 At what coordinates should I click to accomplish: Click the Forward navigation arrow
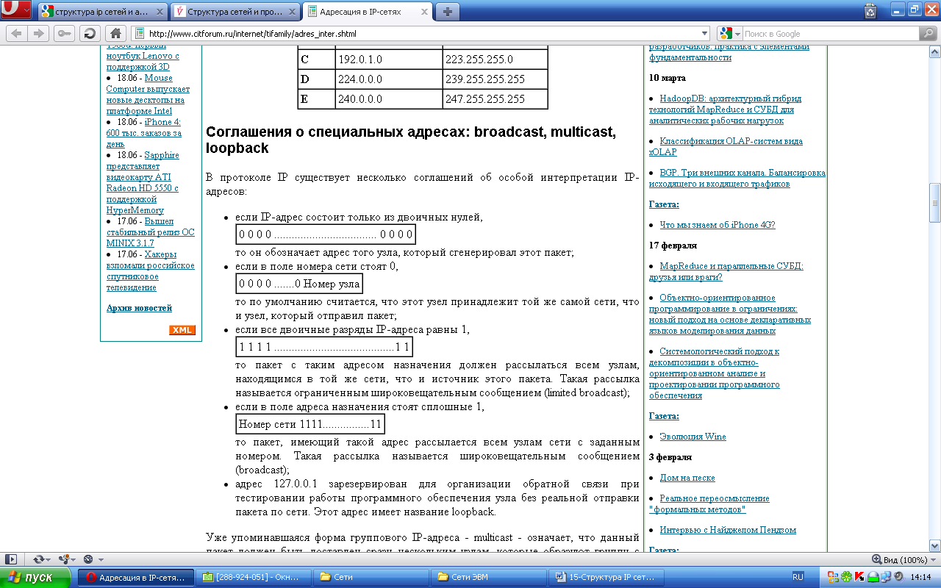(38, 34)
